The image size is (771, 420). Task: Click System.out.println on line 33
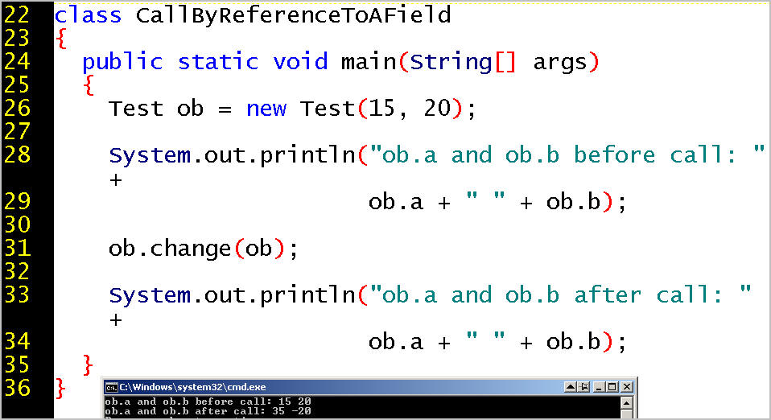[232, 295]
